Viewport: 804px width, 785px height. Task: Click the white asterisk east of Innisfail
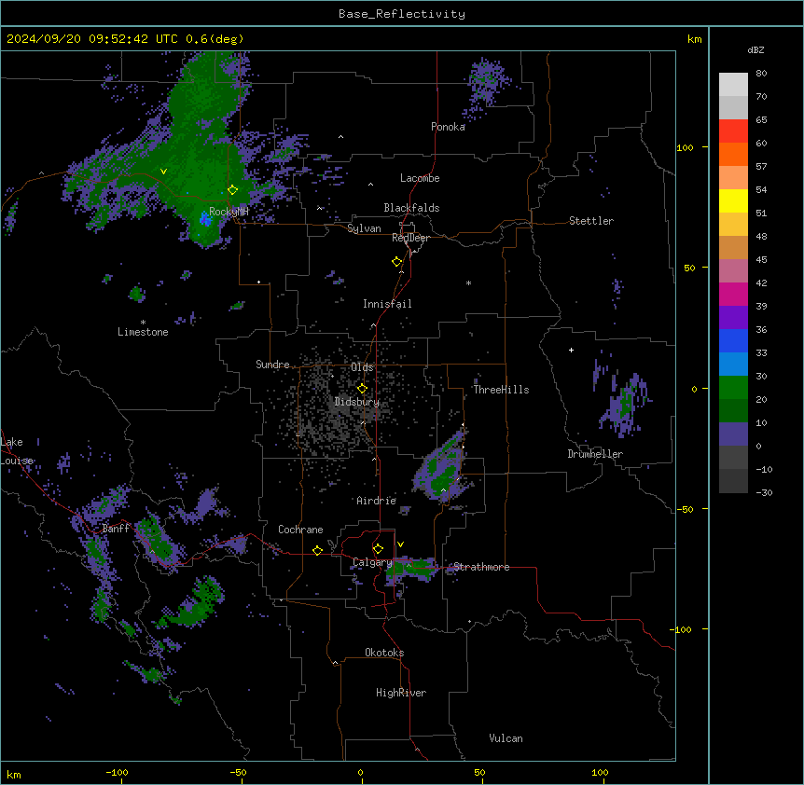[468, 282]
